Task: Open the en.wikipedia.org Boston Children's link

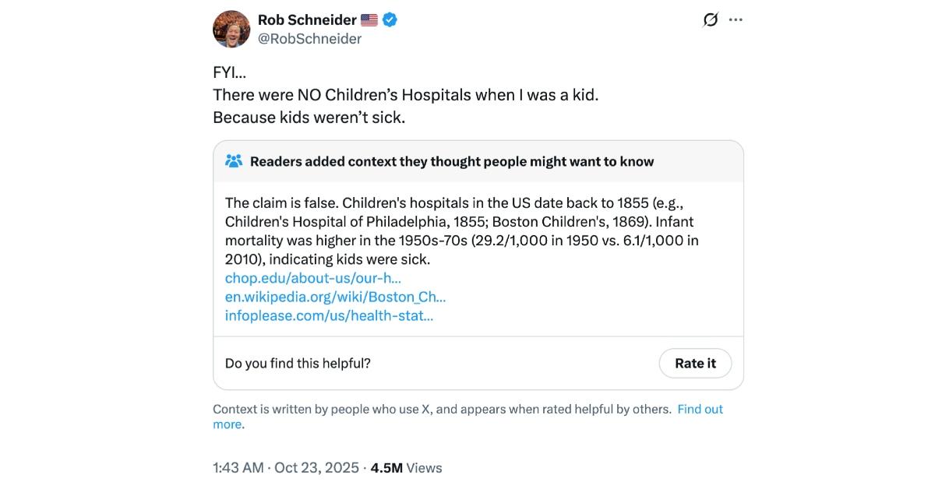Action: pos(335,297)
